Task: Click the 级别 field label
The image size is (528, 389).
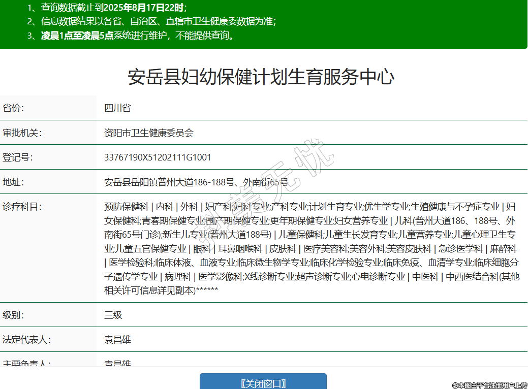Action: (x=14, y=315)
